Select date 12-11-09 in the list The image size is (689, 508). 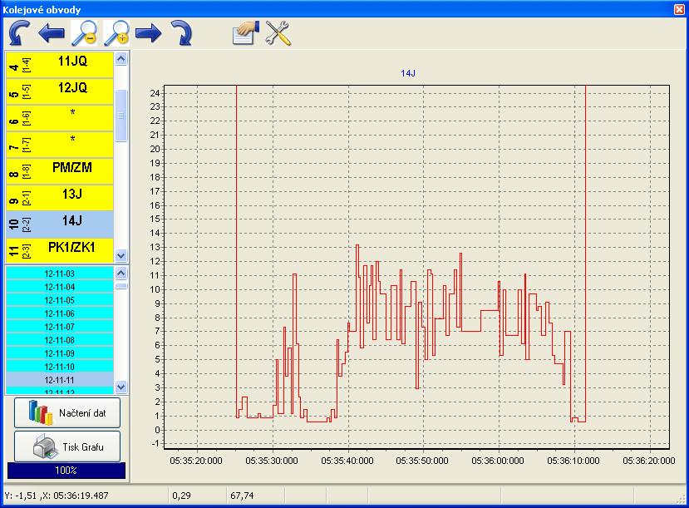(x=60, y=353)
